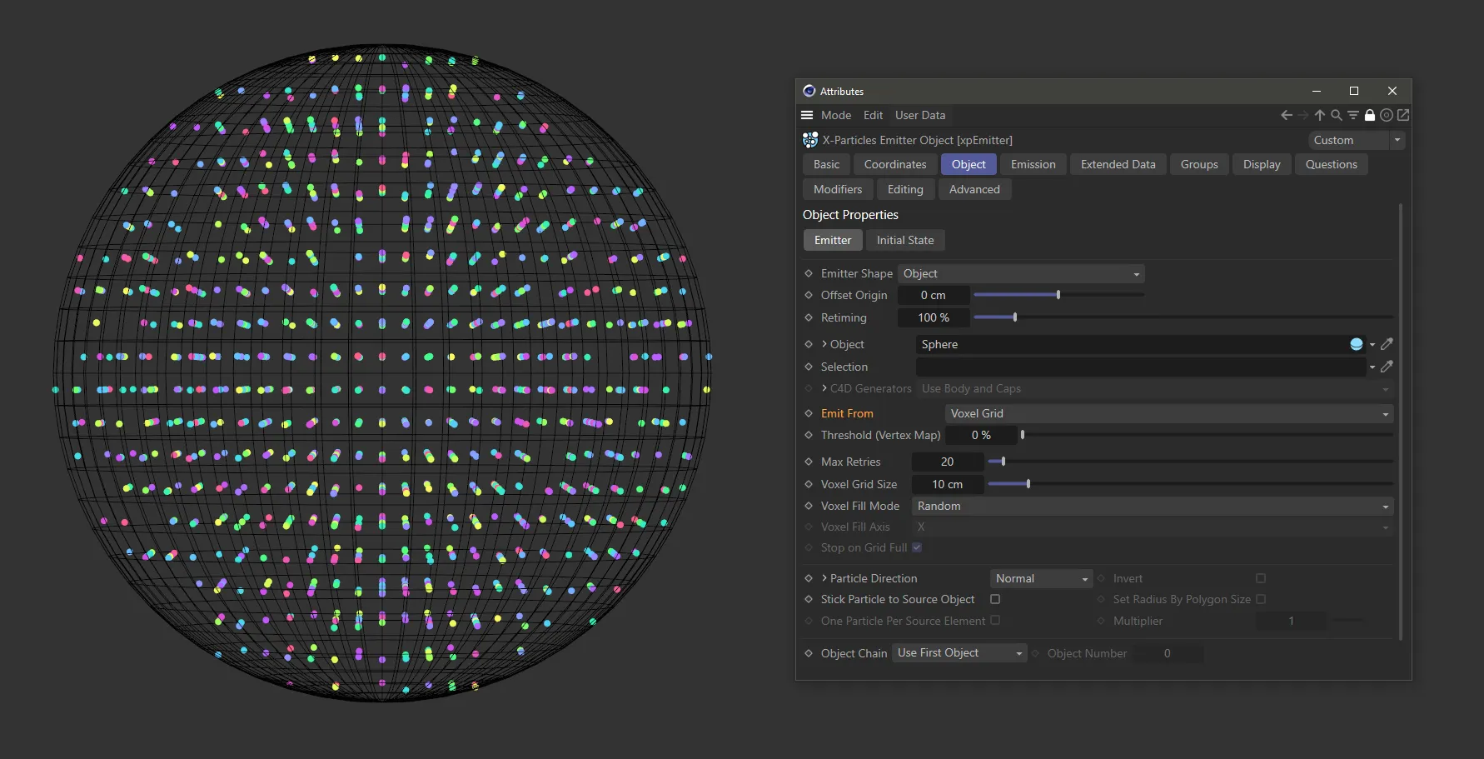The height and width of the screenshot is (759, 1484).
Task: Select the eyedropper next to Object field
Action: (x=1387, y=344)
